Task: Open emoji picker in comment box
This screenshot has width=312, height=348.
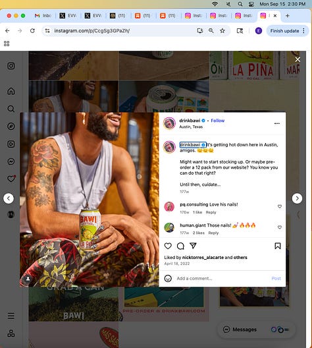Action: (x=168, y=278)
